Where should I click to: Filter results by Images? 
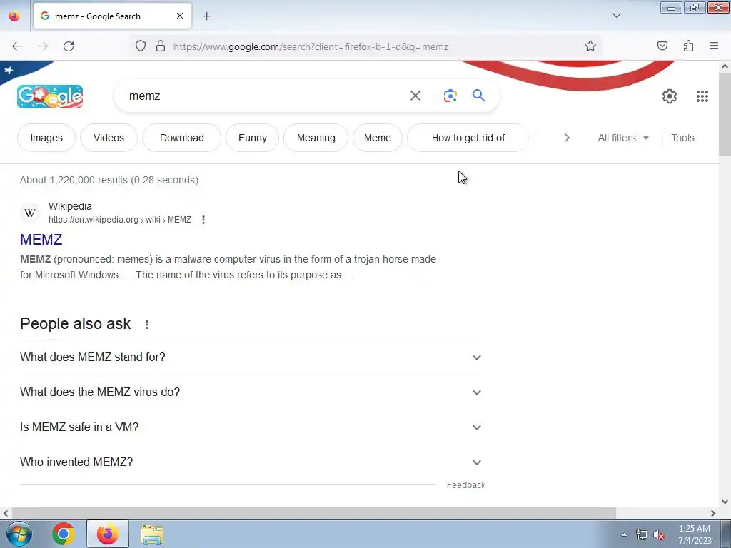coord(46,138)
